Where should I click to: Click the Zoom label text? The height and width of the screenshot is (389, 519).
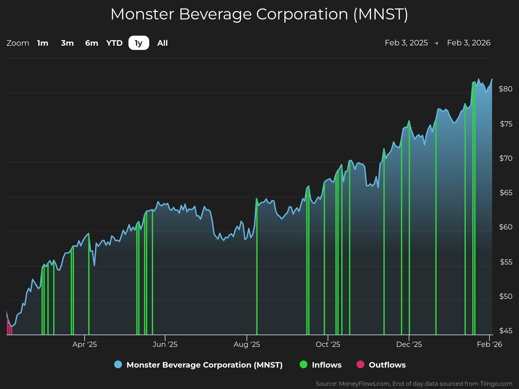pos(18,43)
